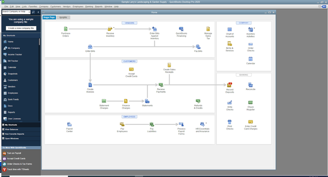The width and height of the screenshot is (328, 177).
Task: Click the Inventory Activities icon
Action: coord(250,29)
